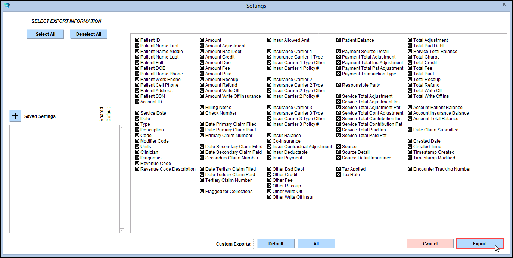Uncheck the Responsible Party checkbox

click(x=339, y=85)
